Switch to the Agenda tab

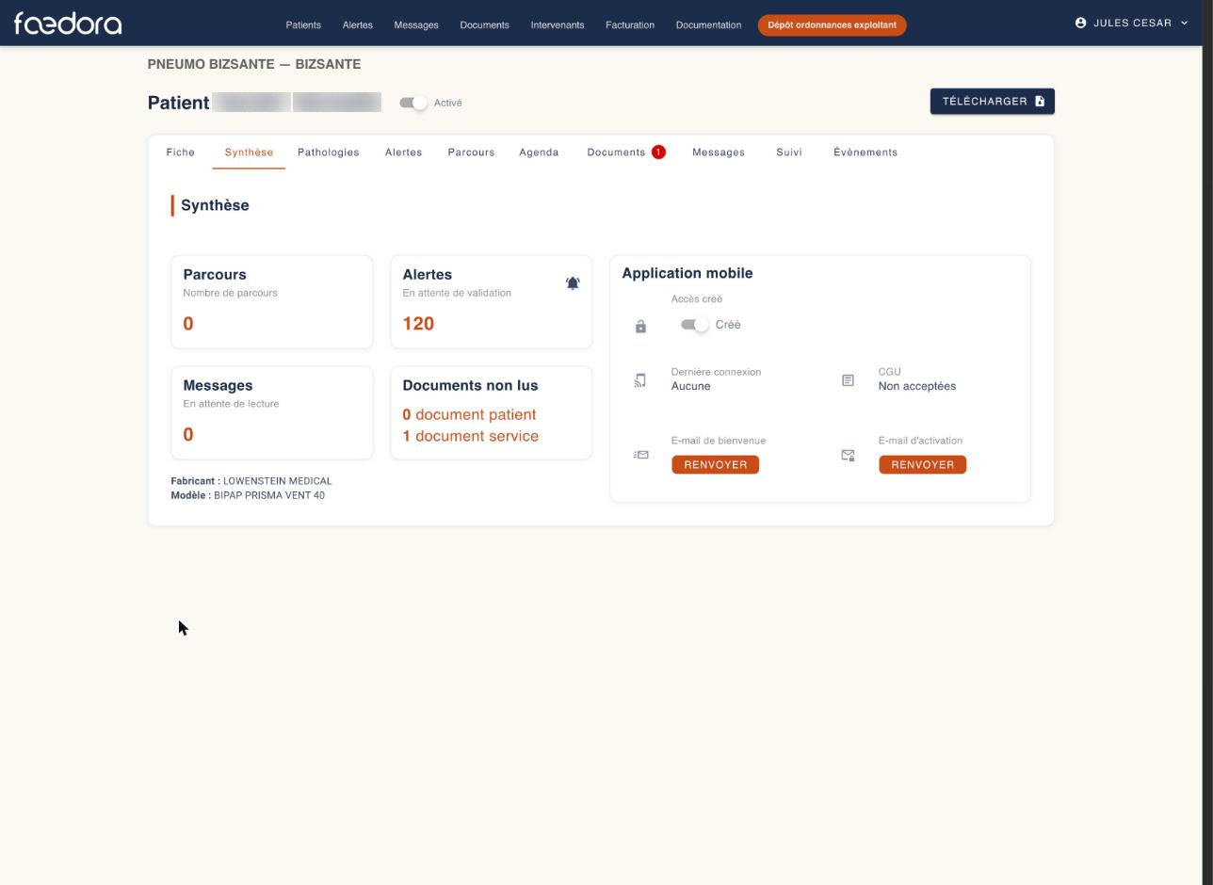point(539,153)
